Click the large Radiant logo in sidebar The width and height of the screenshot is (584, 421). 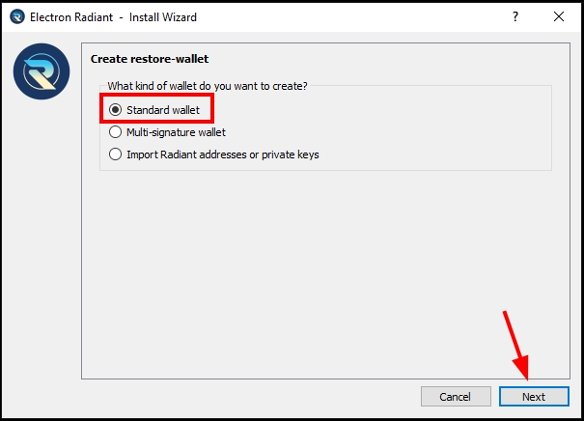[x=42, y=71]
